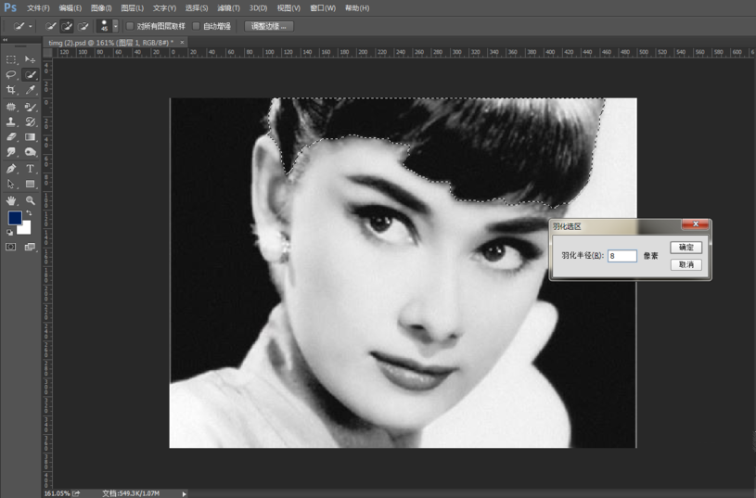Select the Pen tool
This screenshot has width=756, height=498.
pos(11,169)
